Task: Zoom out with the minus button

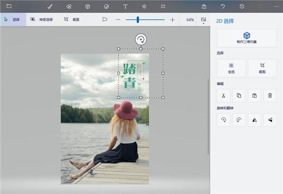Action: tap(118, 20)
